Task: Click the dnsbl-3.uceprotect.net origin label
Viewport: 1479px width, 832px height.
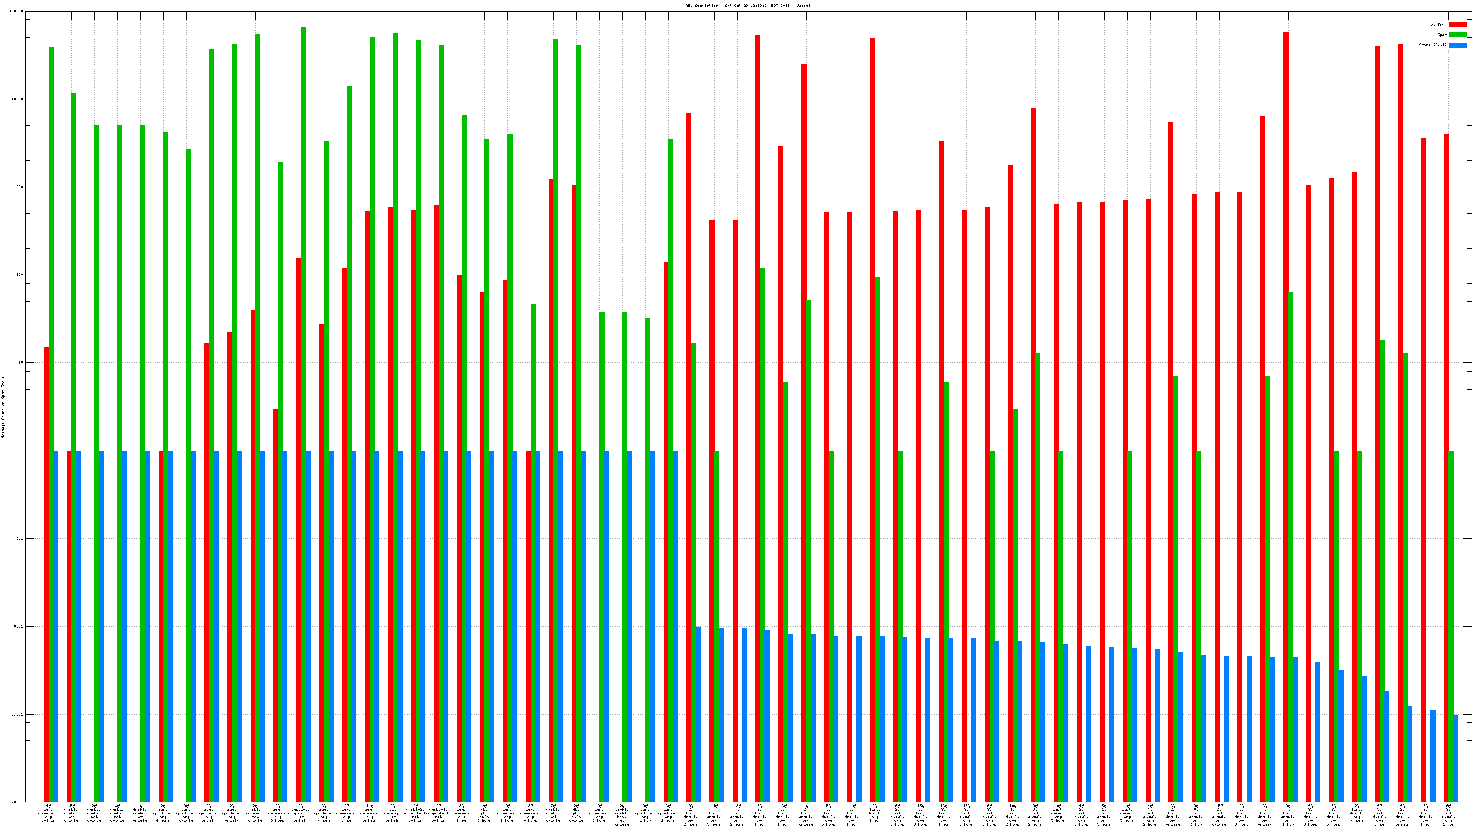Action: click(x=301, y=814)
